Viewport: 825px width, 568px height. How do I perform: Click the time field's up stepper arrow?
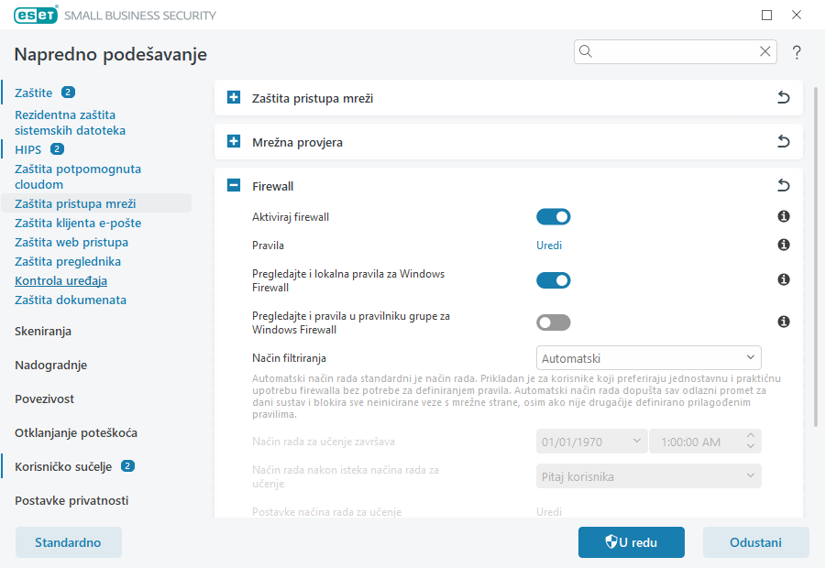click(x=752, y=435)
